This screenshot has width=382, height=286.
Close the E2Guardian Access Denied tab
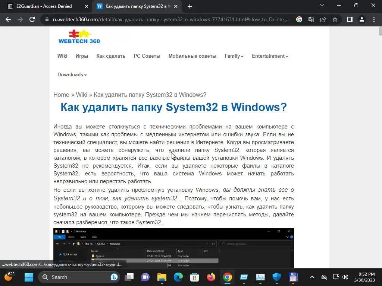point(87,7)
